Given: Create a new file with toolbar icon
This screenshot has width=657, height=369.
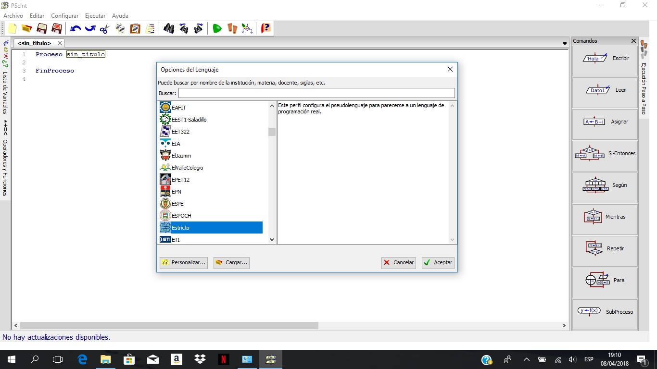Looking at the screenshot, I should click(x=12, y=28).
